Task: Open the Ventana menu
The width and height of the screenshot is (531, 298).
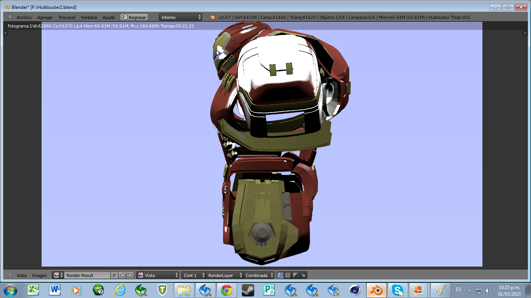Action: click(89, 17)
